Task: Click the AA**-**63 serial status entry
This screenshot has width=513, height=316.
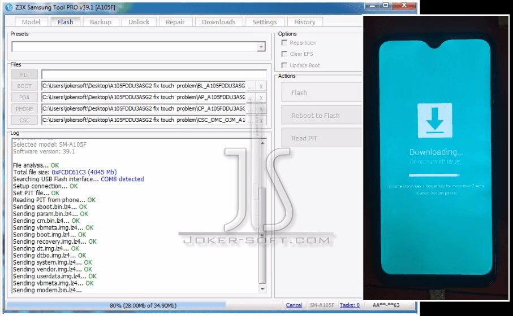Action: coord(386,305)
